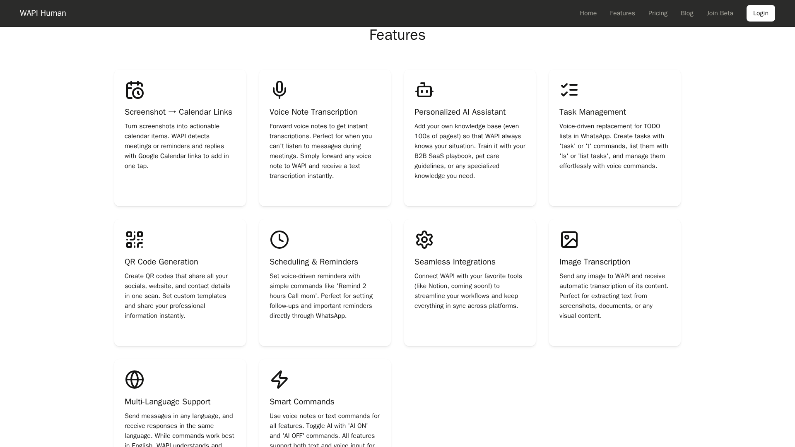Select the microphone icon for Voice Note Transcription
This screenshot has width=795, height=447.
(279, 90)
